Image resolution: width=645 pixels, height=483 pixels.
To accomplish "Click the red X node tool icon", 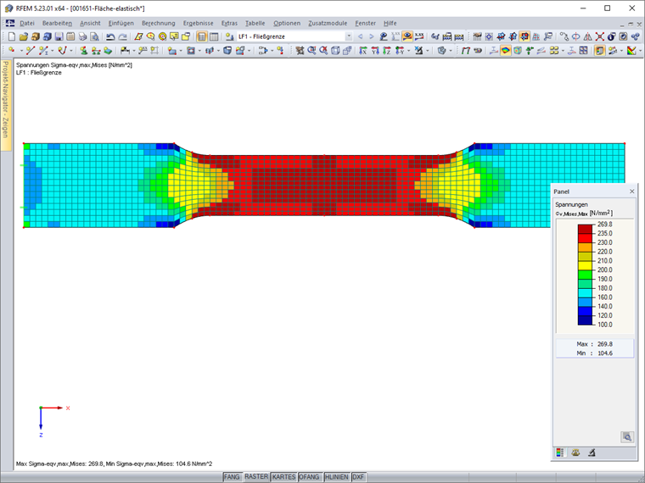I will [x=600, y=36].
